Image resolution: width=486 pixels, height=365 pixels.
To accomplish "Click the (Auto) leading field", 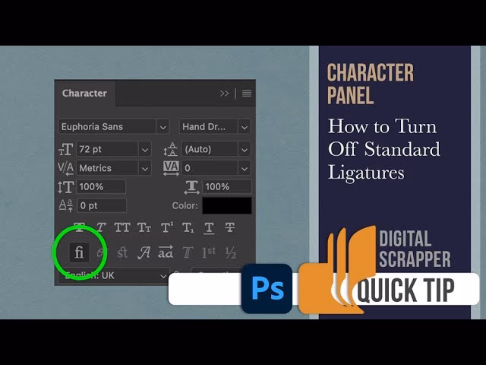I will click(x=210, y=150).
